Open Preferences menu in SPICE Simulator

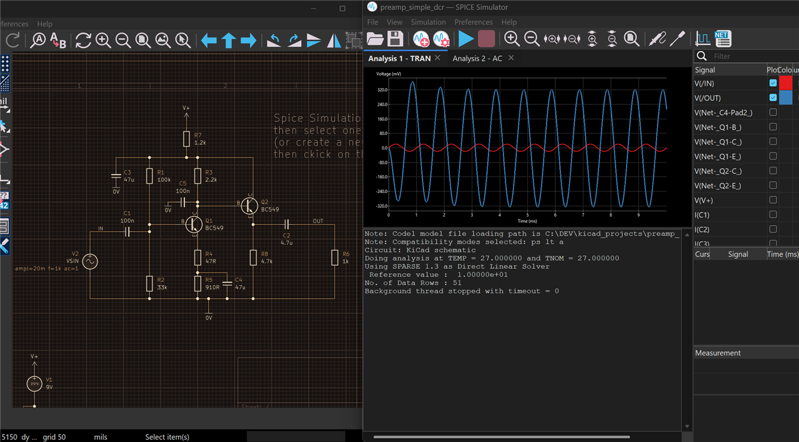coord(474,22)
